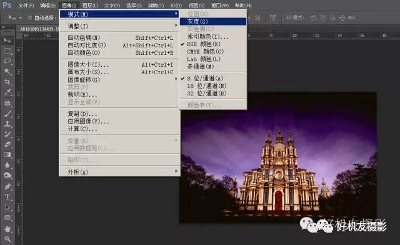The width and height of the screenshot is (400, 245).
Task: Select the Eyedropper tool
Action: click(x=7, y=92)
